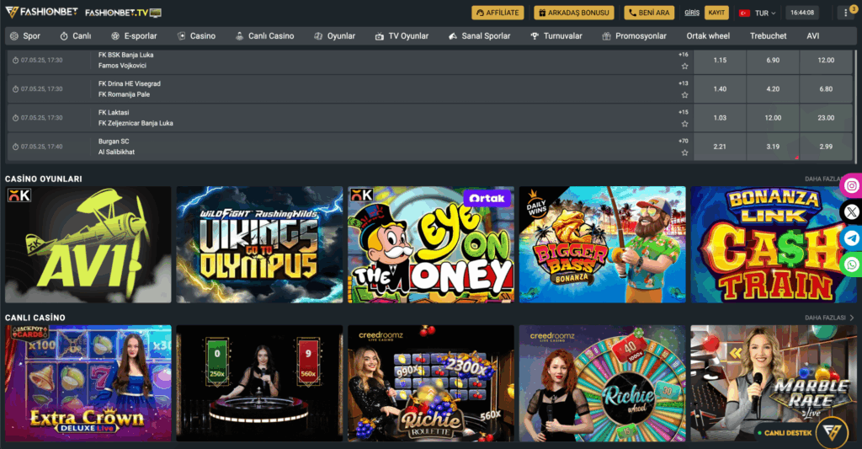Image resolution: width=862 pixels, height=449 pixels.
Task: Click Al Salibikhat team name
Action: [x=116, y=152]
